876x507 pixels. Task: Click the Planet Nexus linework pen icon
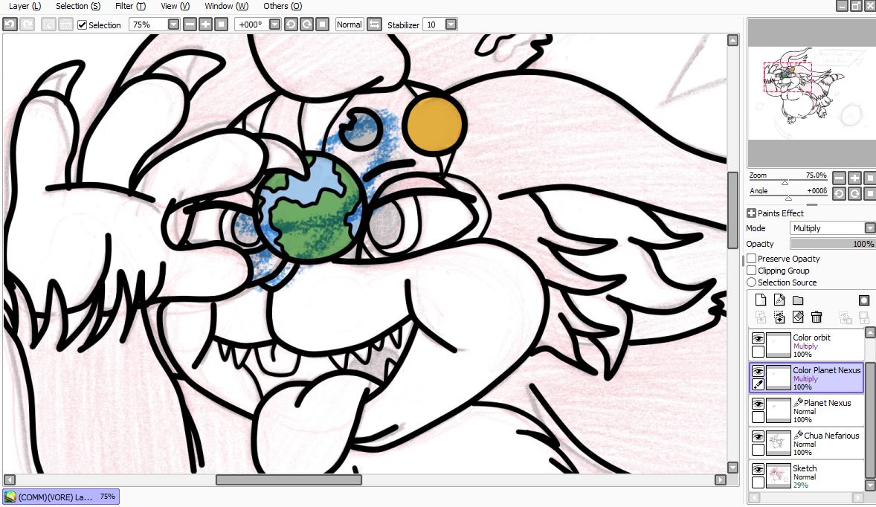(799, 403)
